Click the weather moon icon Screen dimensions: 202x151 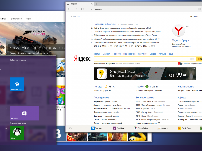(x=106, y=86)
